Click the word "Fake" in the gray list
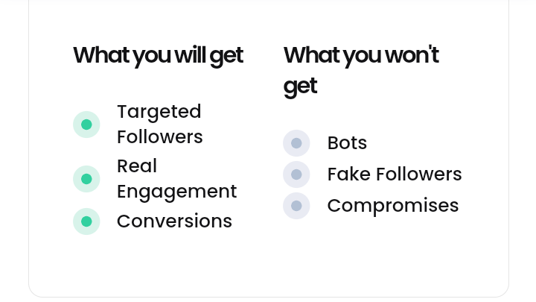 click(x=348, y=174)
